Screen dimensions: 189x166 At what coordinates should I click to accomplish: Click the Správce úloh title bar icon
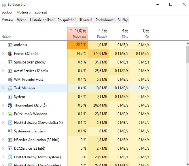point(4,5)
